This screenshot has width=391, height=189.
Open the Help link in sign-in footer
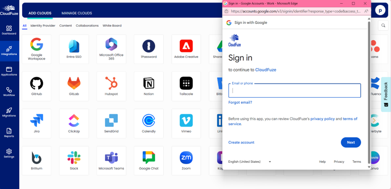coord(322,162)
